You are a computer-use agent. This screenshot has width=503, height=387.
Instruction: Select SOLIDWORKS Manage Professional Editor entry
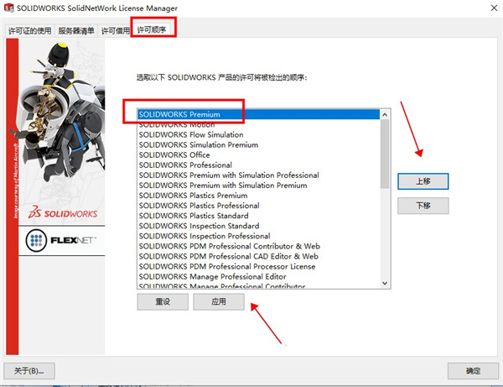click(258, 276)
